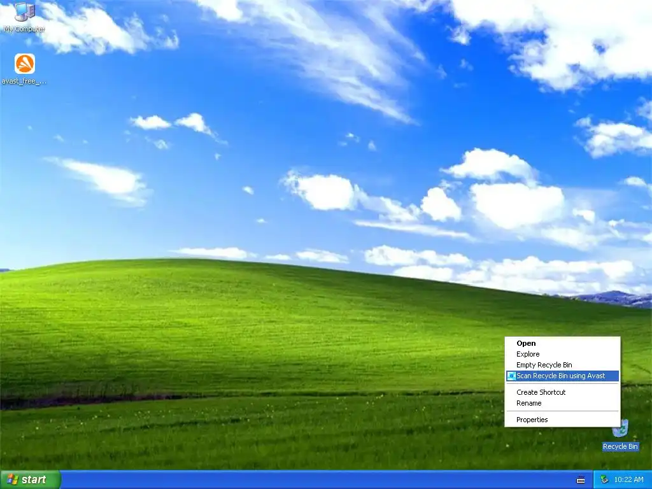Select Empty Recycle Bin menu entry
Image resolution: width=652 pixels, height=489 pixels.
562,365
